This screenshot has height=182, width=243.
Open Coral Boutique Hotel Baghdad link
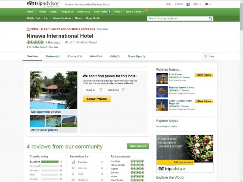[181, 102]
